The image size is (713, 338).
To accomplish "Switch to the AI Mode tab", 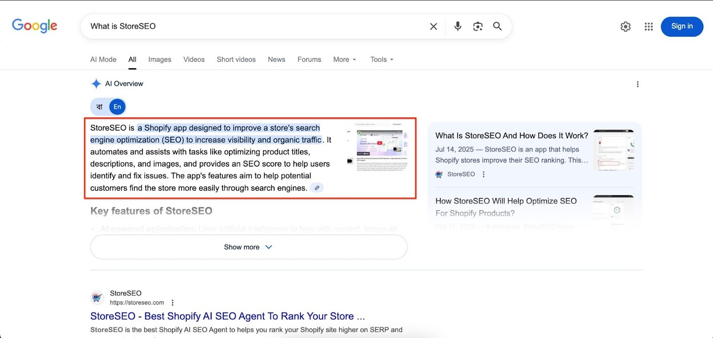I will pos(103,60).
